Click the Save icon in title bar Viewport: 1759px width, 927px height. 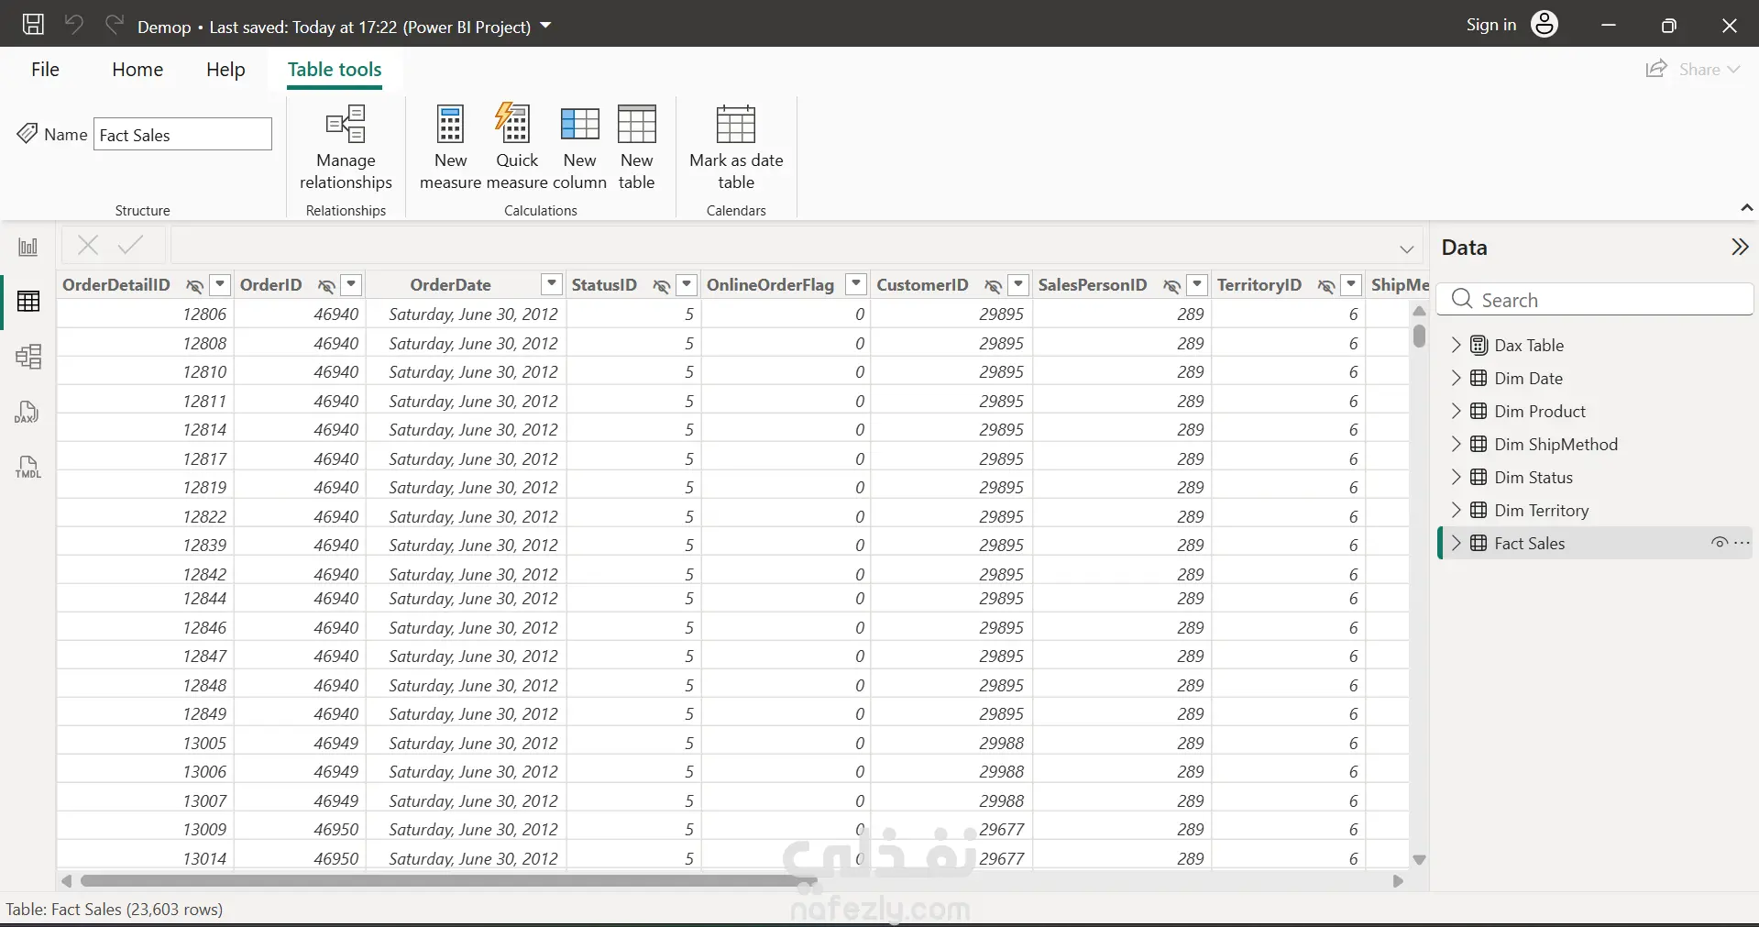point(33,25)
